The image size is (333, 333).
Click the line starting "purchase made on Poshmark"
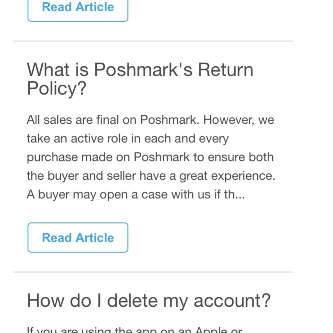[x=150, y=157]
